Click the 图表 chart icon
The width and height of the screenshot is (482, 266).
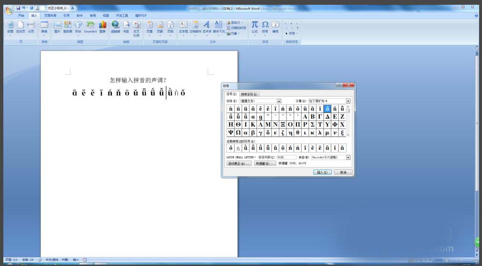[102, 26]
